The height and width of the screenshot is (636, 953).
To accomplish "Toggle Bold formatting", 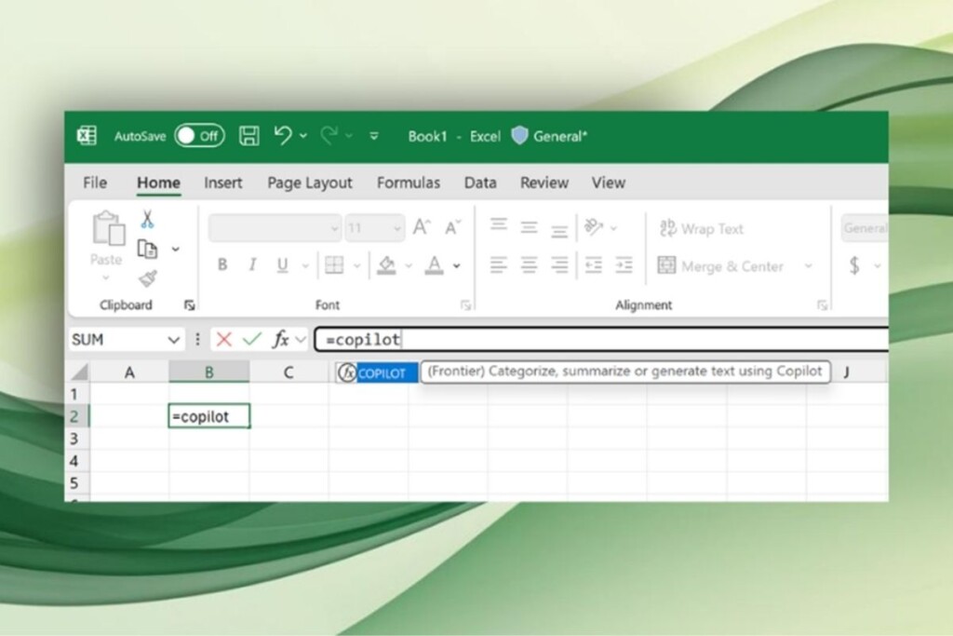I will [x=222, y=264].
